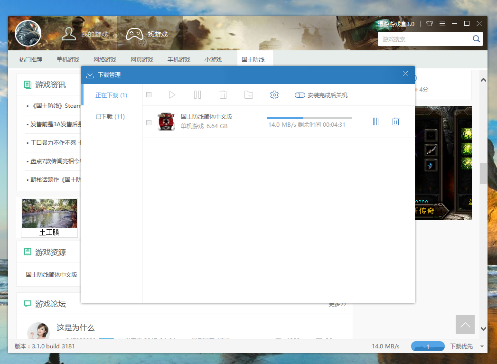Open the download folder icon in toolbar
The image size is (497, 364).
click(x=249, y=95)
